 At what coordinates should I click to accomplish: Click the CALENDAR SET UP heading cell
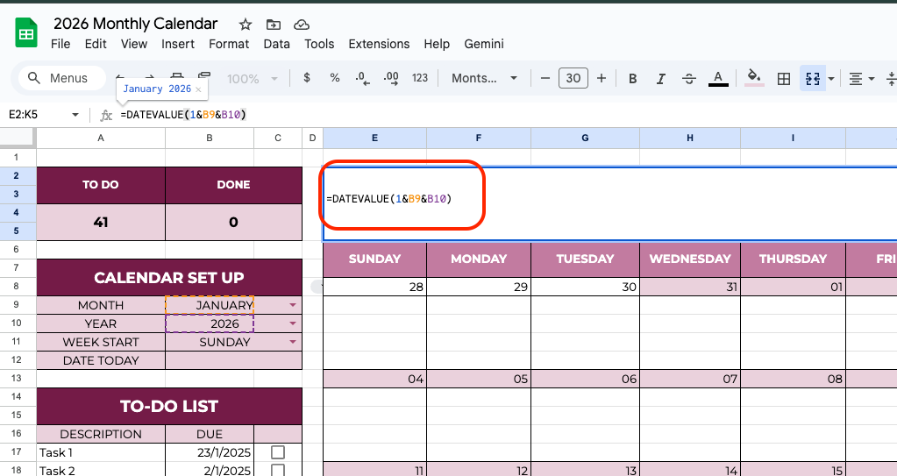(x=169, y=278)
